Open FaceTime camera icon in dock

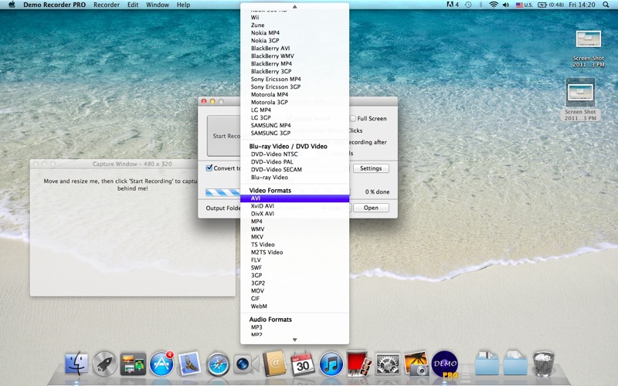(245, 364)
